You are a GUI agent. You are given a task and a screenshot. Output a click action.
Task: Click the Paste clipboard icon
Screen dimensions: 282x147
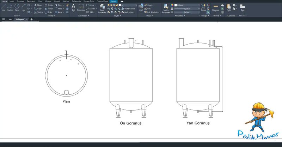(229, 7)
